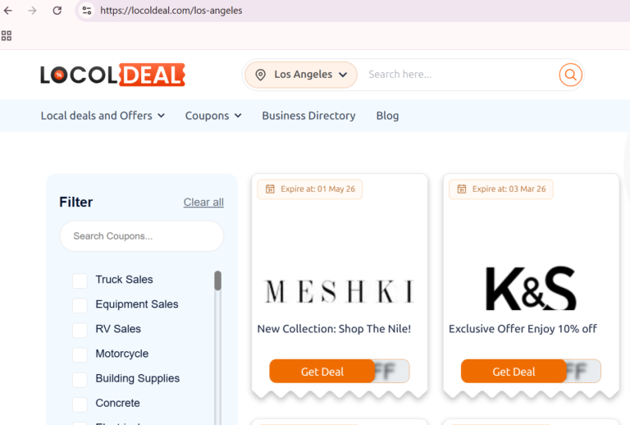
Task: Open the Los Angeles city dropdown
Action: (301, 75)
